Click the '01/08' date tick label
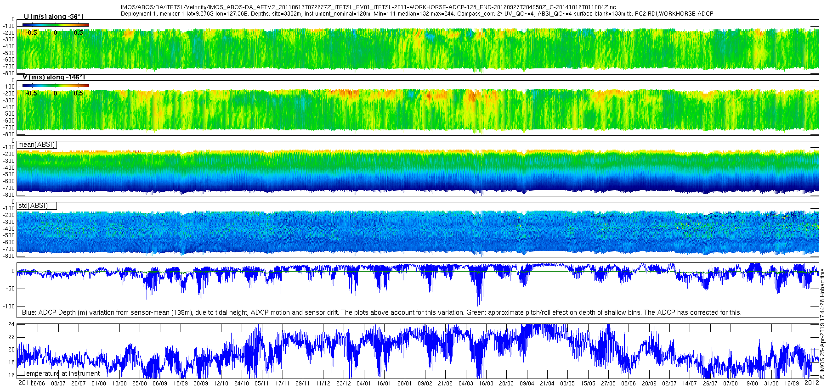 (x=99, y=384)
